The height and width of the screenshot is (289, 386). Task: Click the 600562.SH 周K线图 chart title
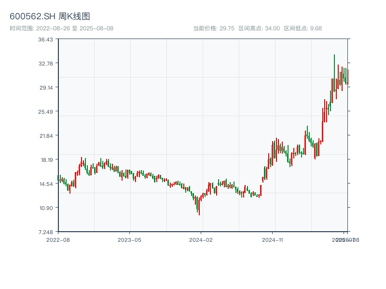[50, 16]
